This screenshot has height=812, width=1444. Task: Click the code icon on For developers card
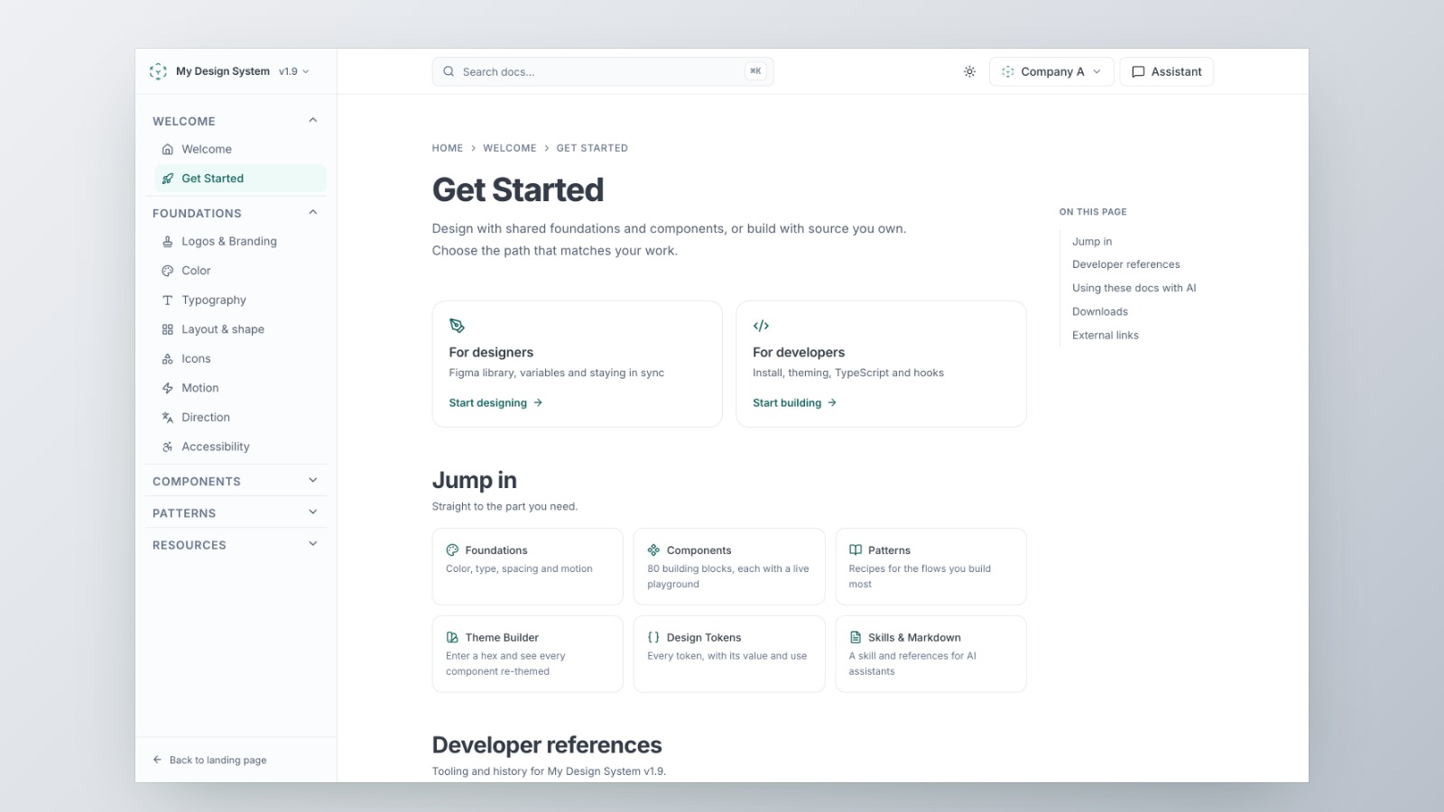[x=761, y=326]
